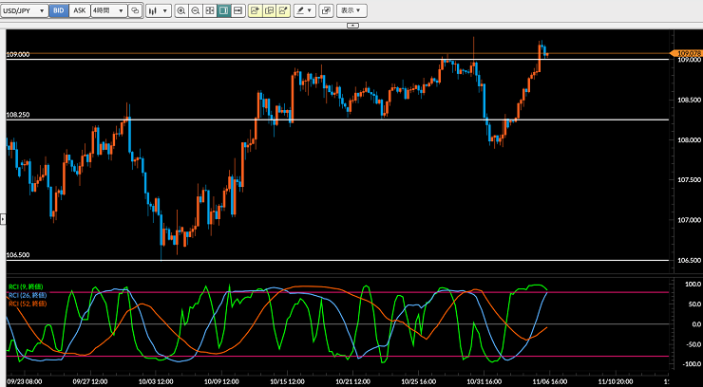Viewport: 703px width, 387px height.
Task: Click the add chart template icon
Action: [x=256, y=10]
